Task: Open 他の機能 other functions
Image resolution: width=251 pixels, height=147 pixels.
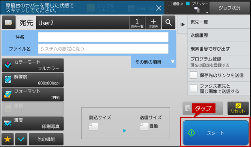Action: click(x=46, y=140)
